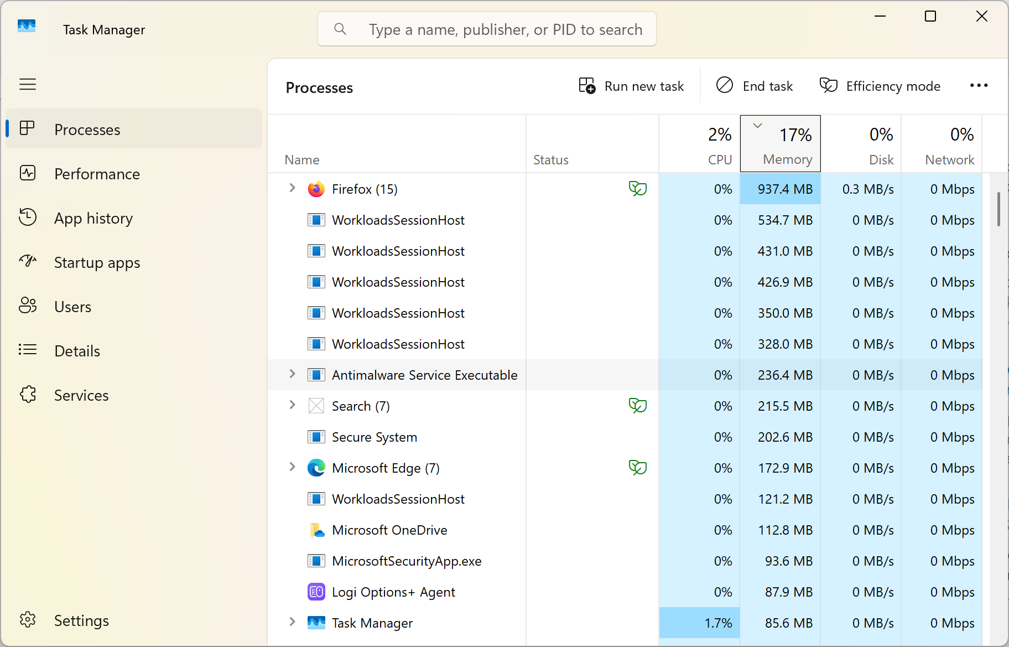Sort processes by Disk column
Image resolution: width=1009 pixels, height=647 pixels.
point(861,144)
